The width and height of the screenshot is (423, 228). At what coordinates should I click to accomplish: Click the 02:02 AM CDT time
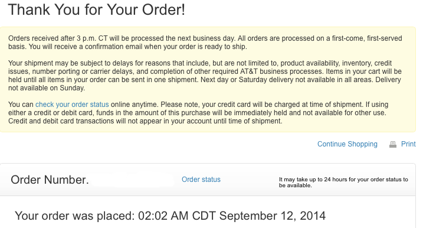(x=177, y=216)
